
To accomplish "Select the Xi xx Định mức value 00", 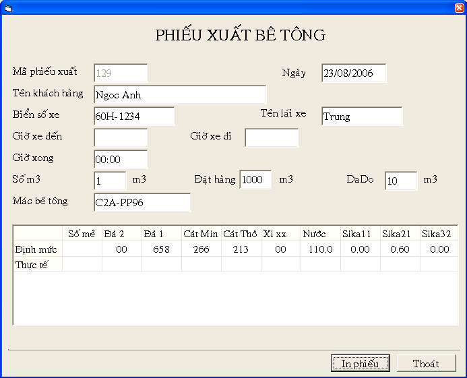I will pyautogui.click(x=281, y=249).
